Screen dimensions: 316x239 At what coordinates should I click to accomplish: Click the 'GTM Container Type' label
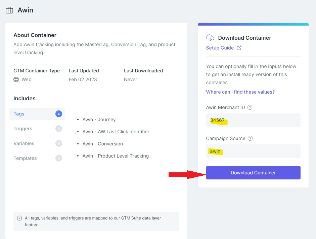tap(37, 71)
